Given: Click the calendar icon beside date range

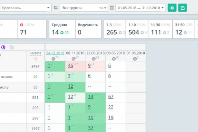Looking at the screenshot, I should (112, 8).
